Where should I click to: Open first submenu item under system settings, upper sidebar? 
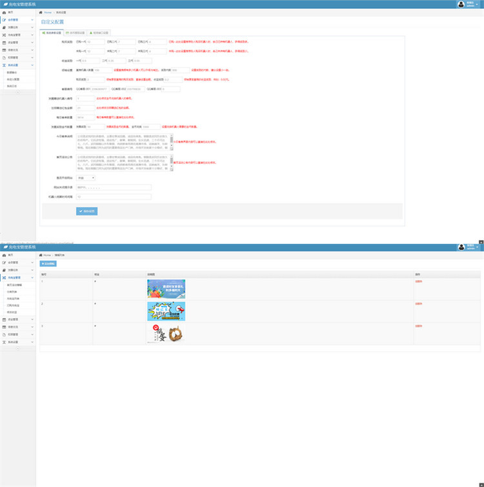click(x=12, y=72)
